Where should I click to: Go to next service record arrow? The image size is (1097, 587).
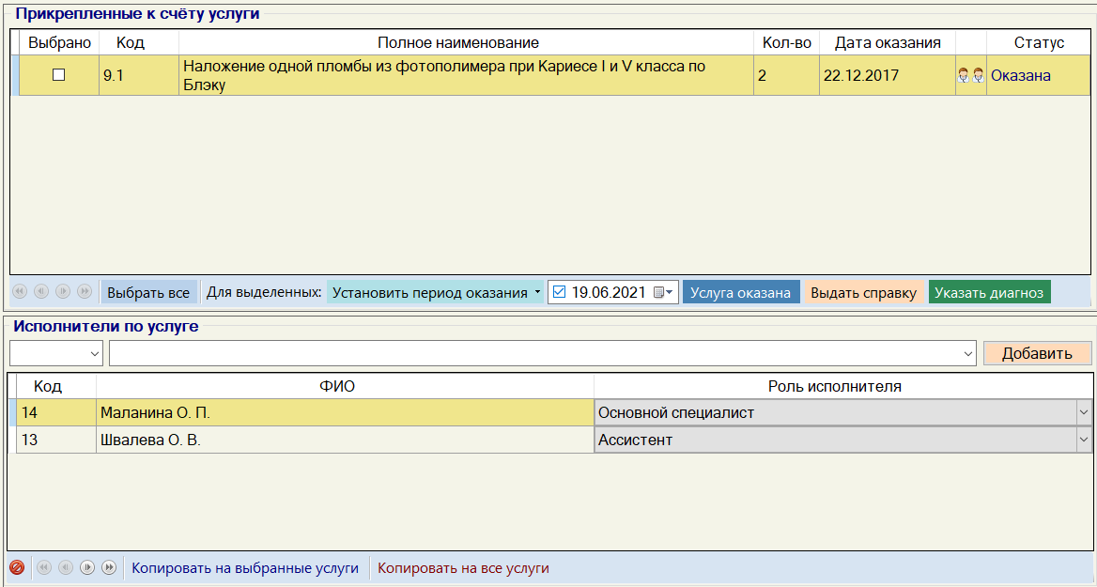click(x=63, y=292)
